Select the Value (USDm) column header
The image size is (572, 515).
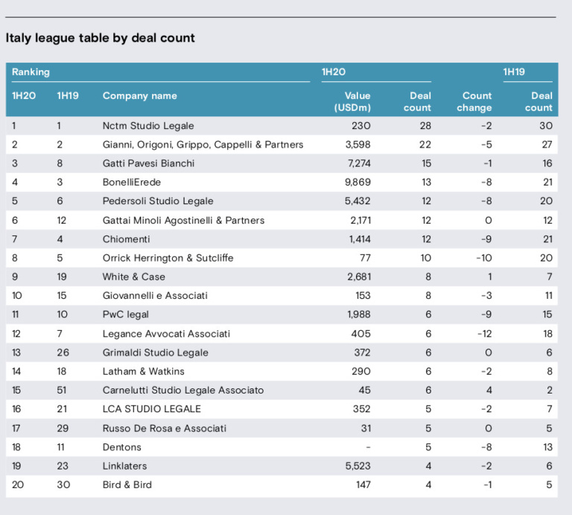coord(352,102)
